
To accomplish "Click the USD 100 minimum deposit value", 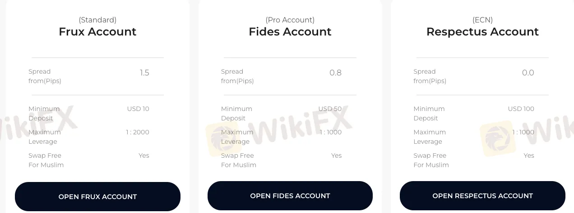I will (521, 109).
